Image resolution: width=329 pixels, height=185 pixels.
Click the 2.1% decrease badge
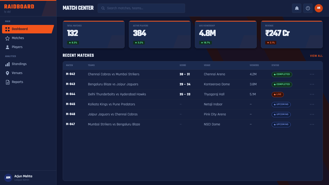(271, 43)
